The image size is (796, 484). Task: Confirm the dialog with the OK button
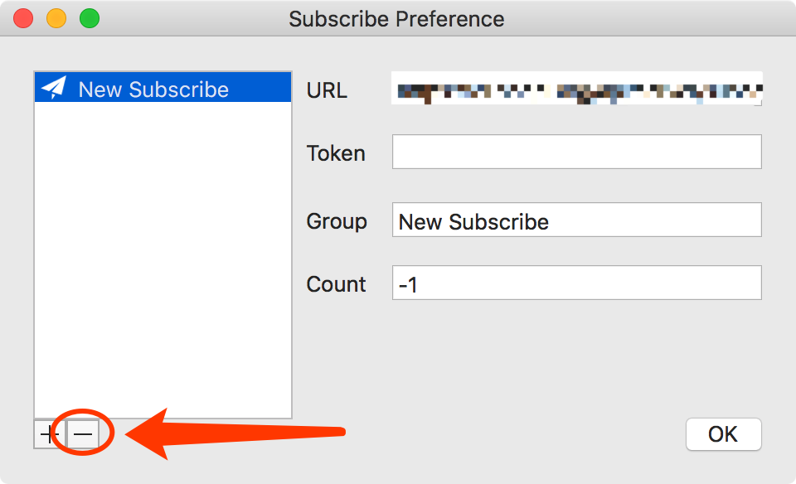(723, 434)
